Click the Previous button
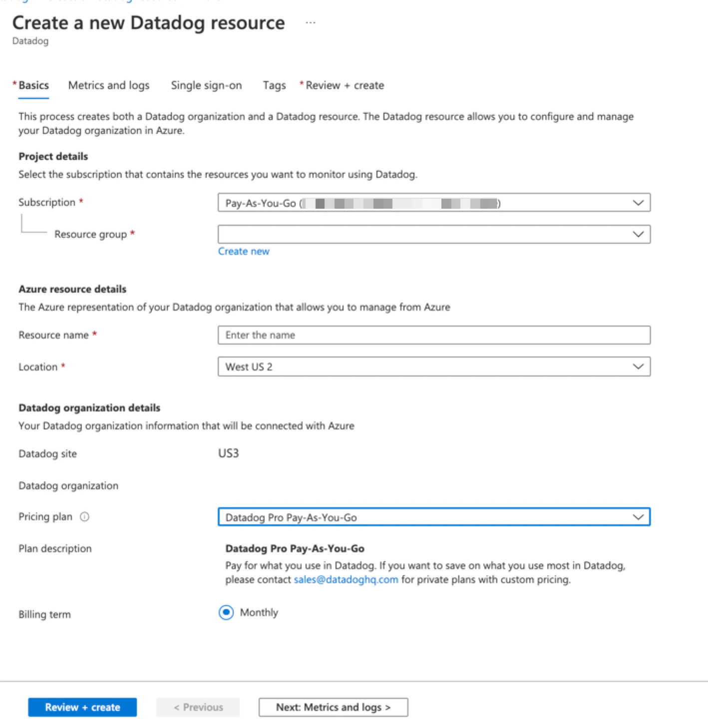708x728 pixels. coord(198,707)
